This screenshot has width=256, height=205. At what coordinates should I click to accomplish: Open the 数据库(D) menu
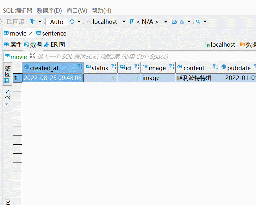click(x=49, y=11)
